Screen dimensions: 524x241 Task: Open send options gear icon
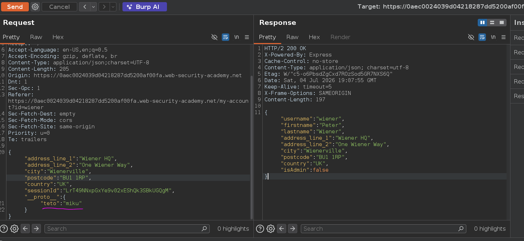point(35,7)
